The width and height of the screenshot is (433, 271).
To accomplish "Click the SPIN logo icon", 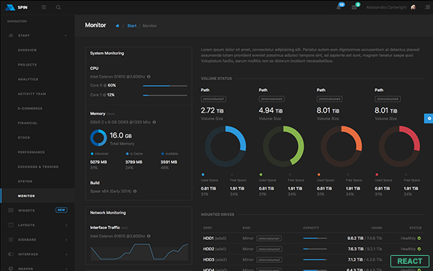I will tap(10, 7).
